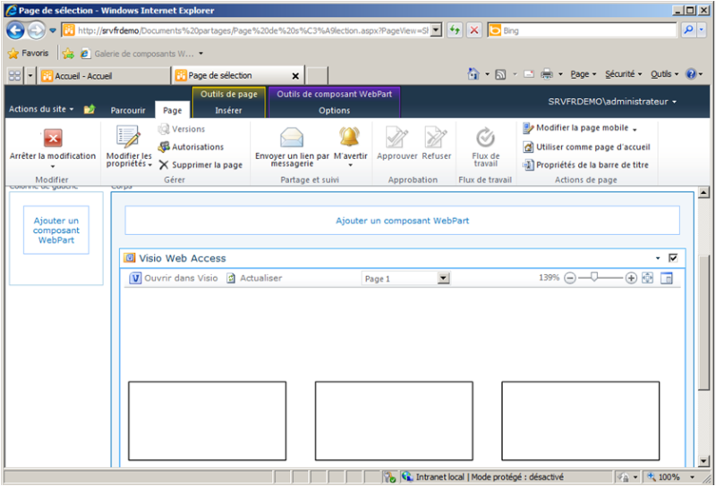The height and width of the screenshot is (486, 716).
Task: Click the scrollbar down arrow
Action: point(703,461)
